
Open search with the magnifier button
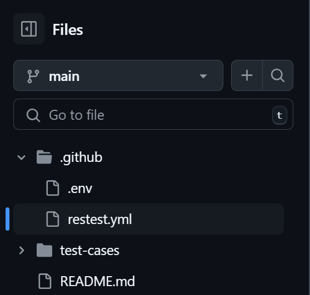coord(278,75)
